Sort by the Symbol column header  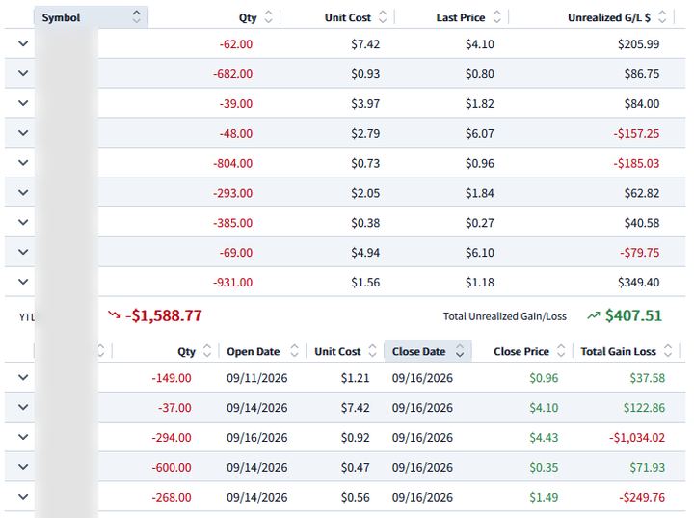coord(61,17)
